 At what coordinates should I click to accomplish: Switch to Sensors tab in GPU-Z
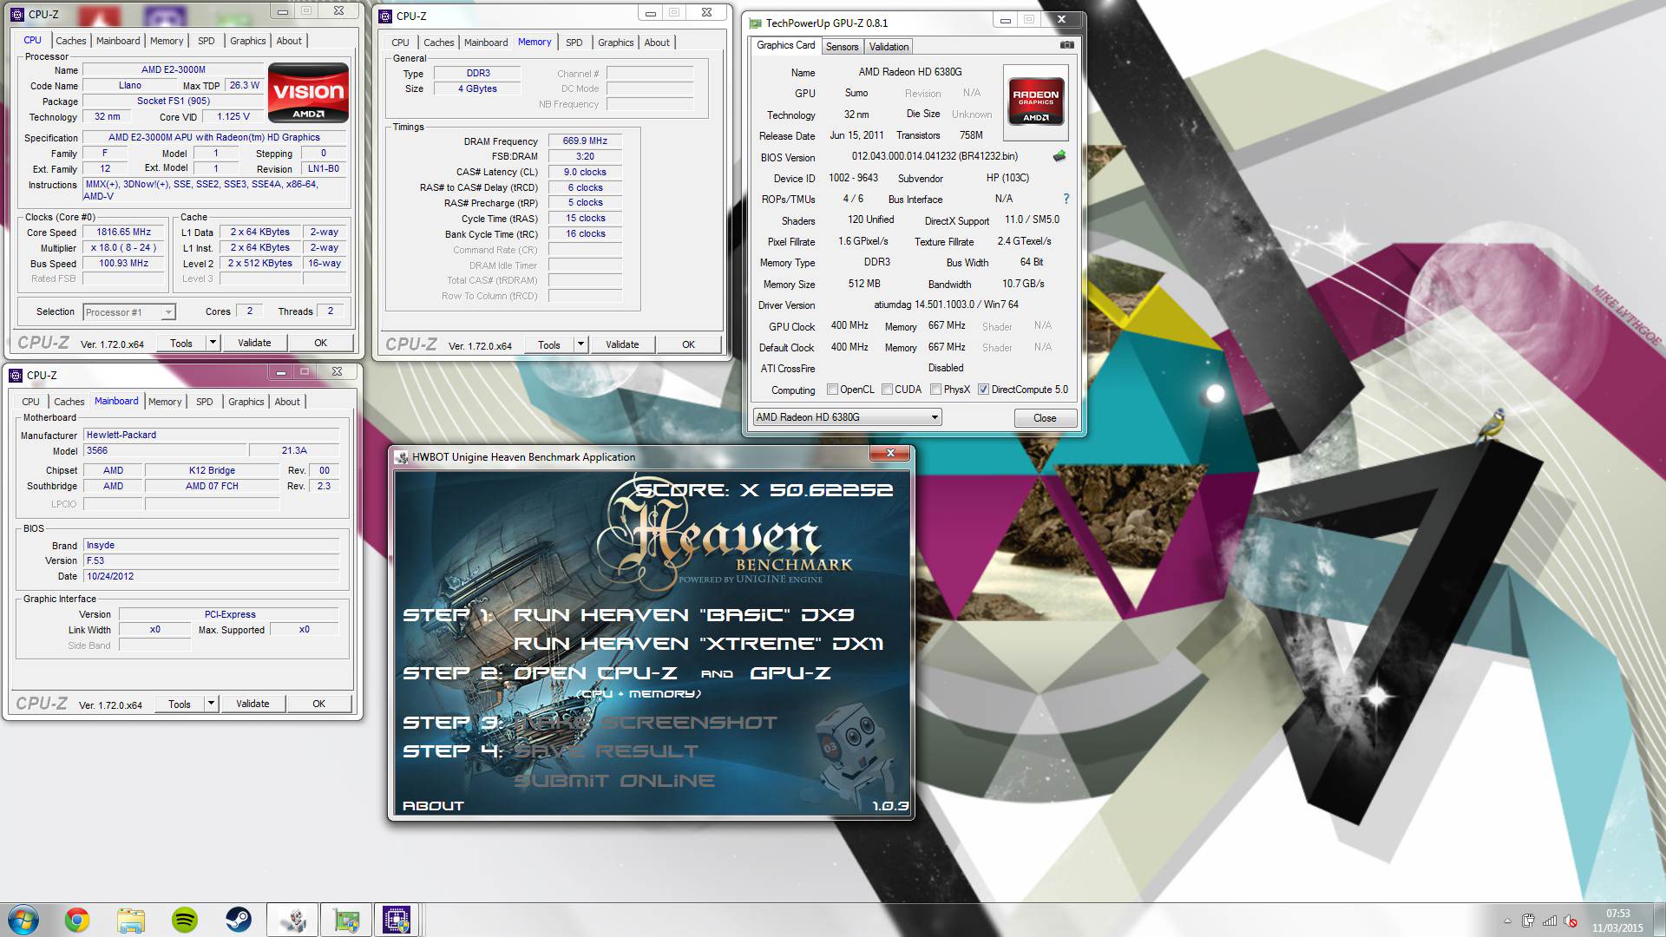[x=842, y=47]
